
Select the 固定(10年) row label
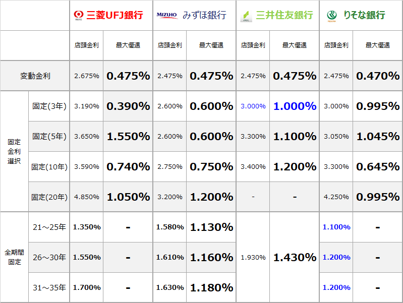pyautogui.click(x=49, y=167)
